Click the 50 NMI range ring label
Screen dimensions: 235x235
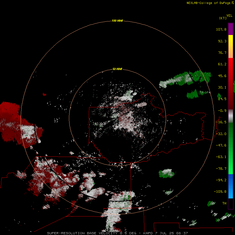(x=117, y=69)
